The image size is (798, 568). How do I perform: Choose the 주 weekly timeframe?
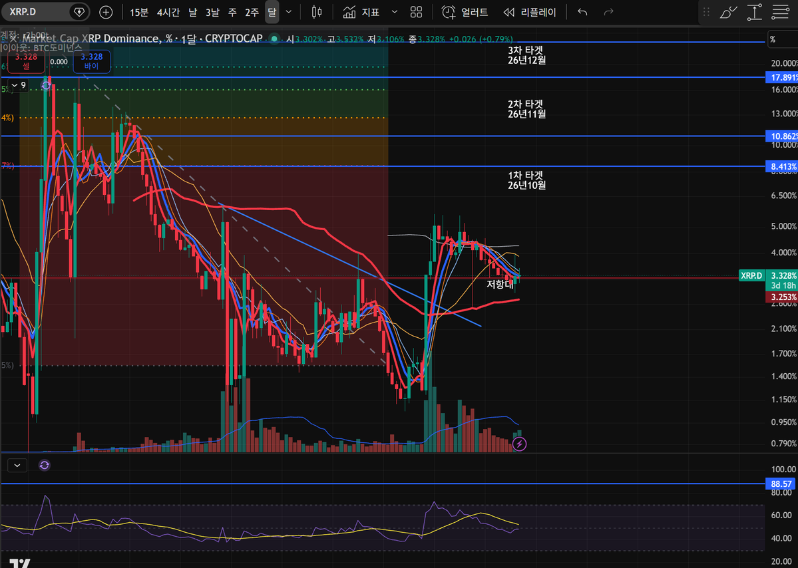[x=232, y=12]
